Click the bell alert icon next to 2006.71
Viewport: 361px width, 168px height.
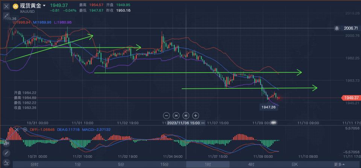pos(337,28)
